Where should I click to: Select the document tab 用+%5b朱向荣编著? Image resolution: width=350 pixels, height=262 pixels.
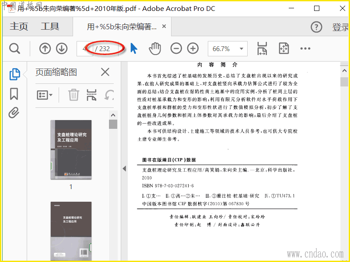pyautogui.click(x=122, y=27)
